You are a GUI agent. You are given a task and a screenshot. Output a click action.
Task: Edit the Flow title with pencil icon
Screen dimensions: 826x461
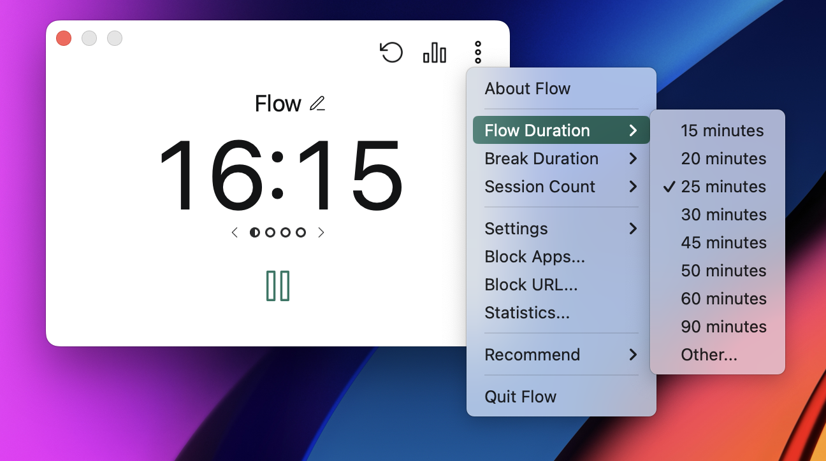point(317,103)
